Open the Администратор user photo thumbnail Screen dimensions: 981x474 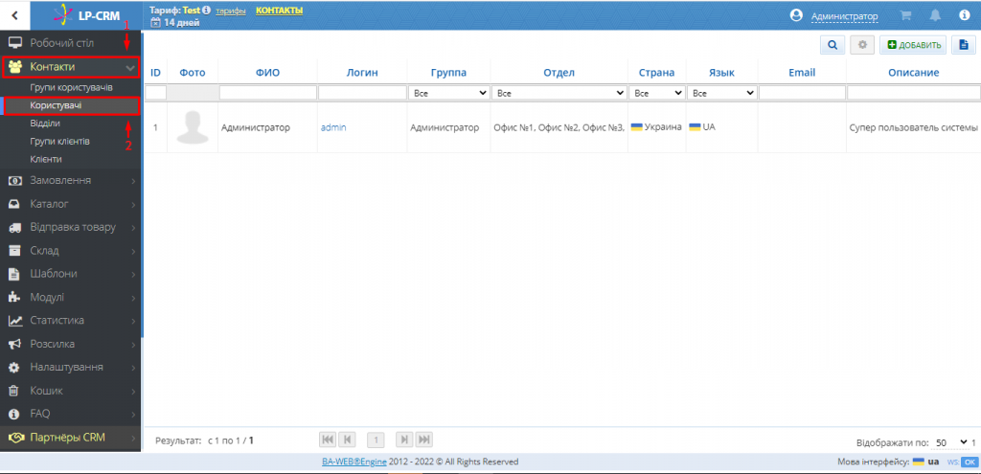pyautogui.click(x=193, y=127)
